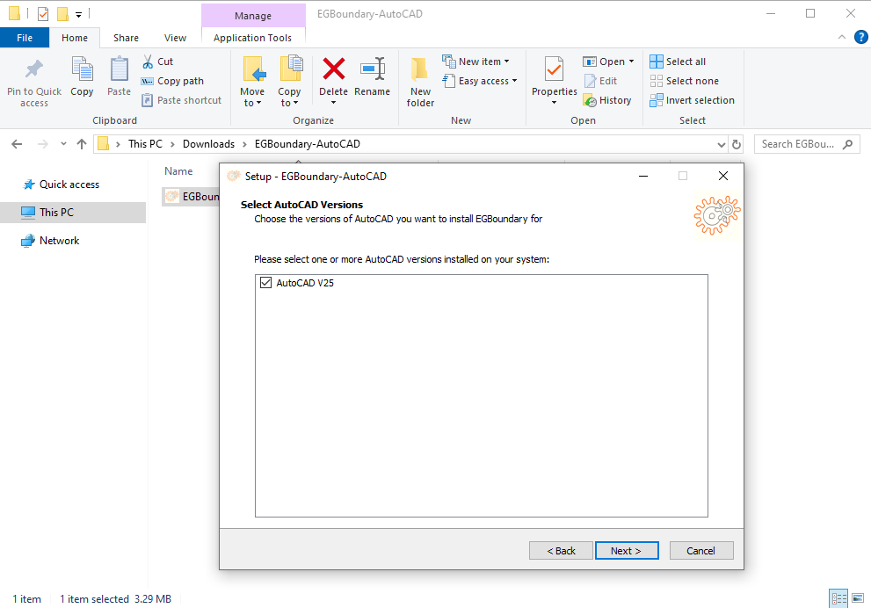Open the View ribbon tab

175,38
